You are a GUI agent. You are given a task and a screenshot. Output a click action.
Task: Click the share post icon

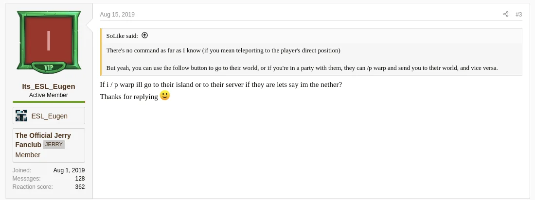tap(506, 15)
